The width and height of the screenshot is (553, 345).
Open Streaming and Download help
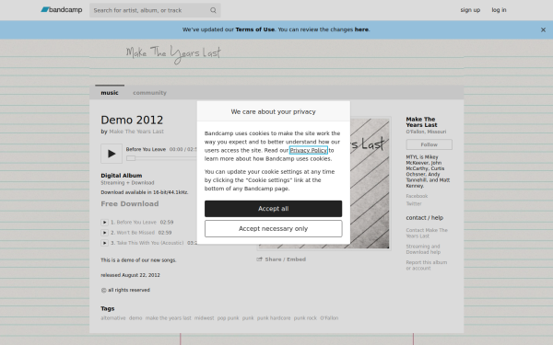[423, 249]
